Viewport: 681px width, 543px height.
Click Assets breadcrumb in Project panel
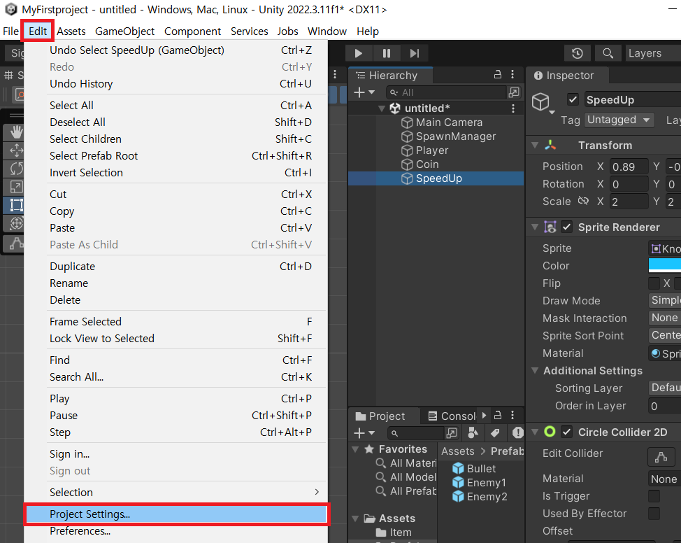coord(458,451)
